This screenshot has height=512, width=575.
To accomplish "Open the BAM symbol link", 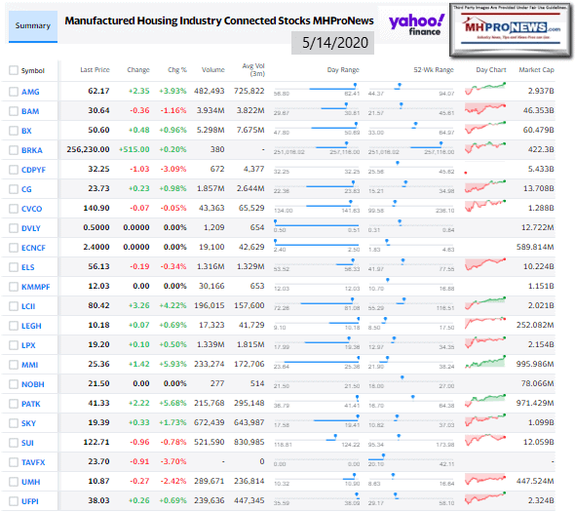I will [x=30, y=111].
